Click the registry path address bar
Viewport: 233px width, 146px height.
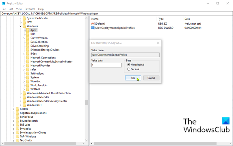[116, 14]
